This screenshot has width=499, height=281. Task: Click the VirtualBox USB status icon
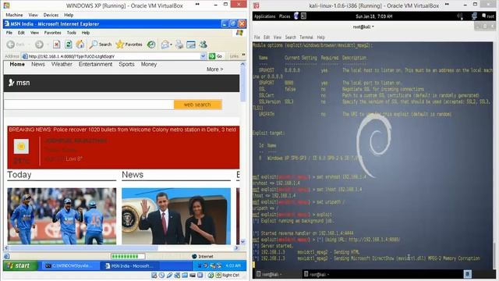point(170,276)
